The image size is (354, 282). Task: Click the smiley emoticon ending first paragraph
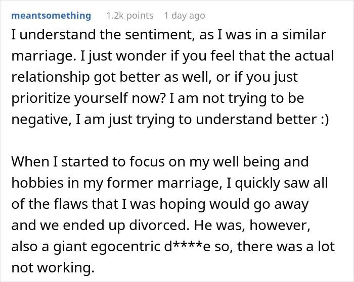[x=325, y=120]
